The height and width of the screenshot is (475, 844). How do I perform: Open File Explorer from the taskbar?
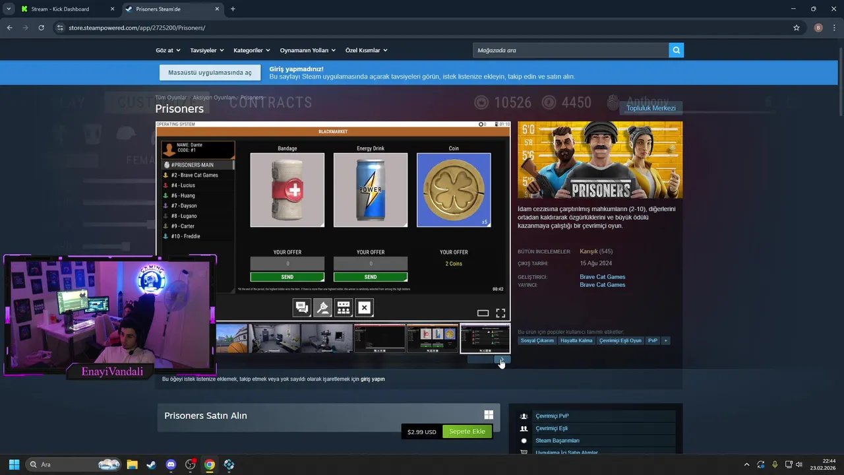tap(132, 464)
